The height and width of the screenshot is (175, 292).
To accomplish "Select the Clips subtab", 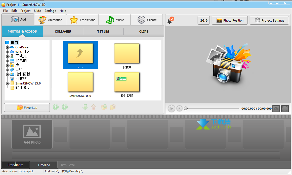I will pos(144,32).
